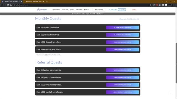The height and width of the screenshot is (99, 177).
Task: Claim reward for Earn 1,000 Robux quest
Action: (123, 42)
